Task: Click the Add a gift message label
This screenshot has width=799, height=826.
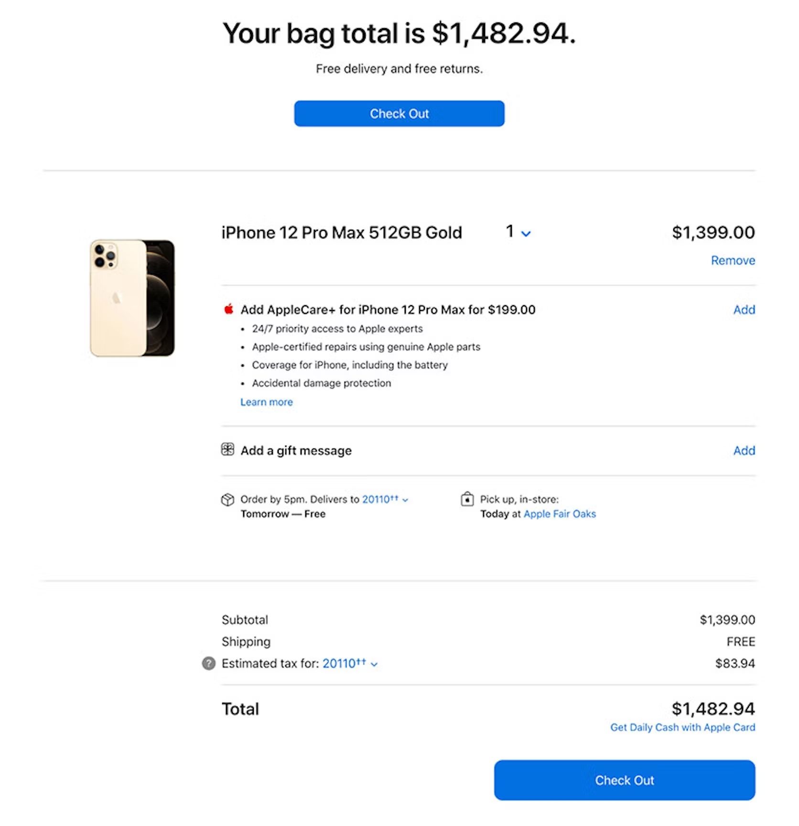Action: tap(296, 451)
